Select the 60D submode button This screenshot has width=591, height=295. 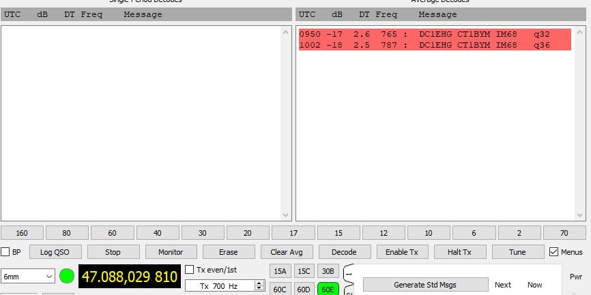click(304, 290)
